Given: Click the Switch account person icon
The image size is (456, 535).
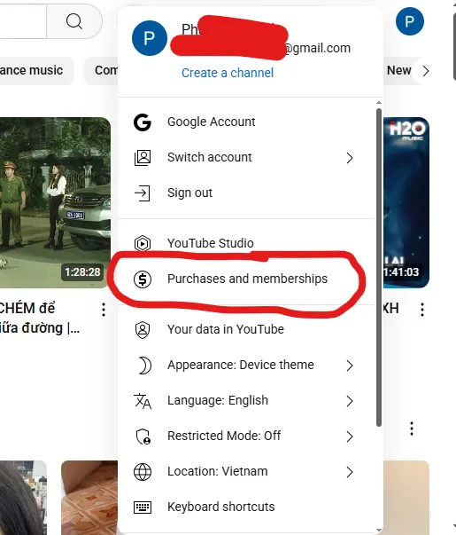Looking at the screenshot, I should point(143,158).
